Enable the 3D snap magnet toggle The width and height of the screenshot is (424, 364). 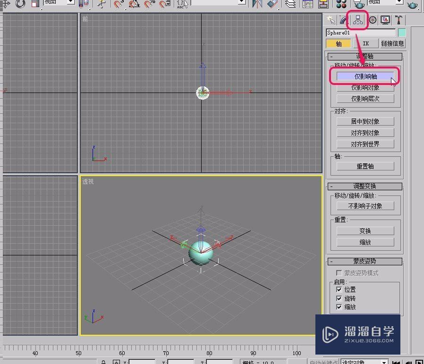(118, 5)
